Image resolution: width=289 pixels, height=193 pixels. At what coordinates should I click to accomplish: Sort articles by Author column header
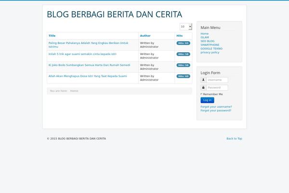coord(145,36)
